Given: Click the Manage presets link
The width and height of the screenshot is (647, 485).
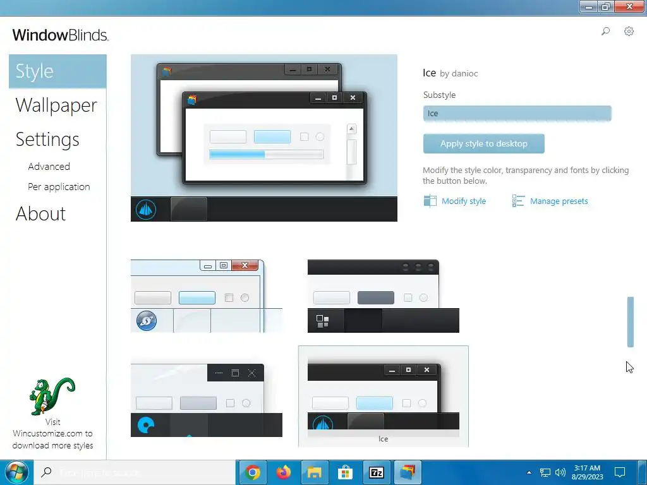Looking at the screenshot, I should pos(559,201).
